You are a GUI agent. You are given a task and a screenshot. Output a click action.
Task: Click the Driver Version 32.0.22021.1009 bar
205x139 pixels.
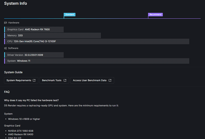point(34,55)
